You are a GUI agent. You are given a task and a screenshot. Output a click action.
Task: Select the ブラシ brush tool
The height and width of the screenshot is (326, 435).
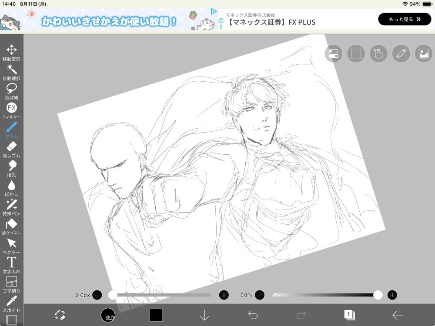(11, 130)
